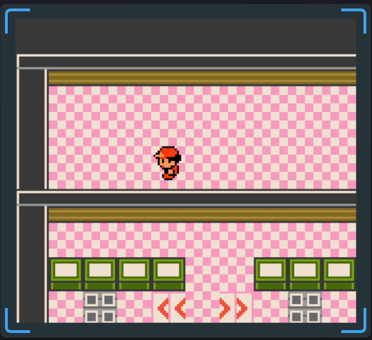Select the second counter in left group of four

(x=100, y=274)
